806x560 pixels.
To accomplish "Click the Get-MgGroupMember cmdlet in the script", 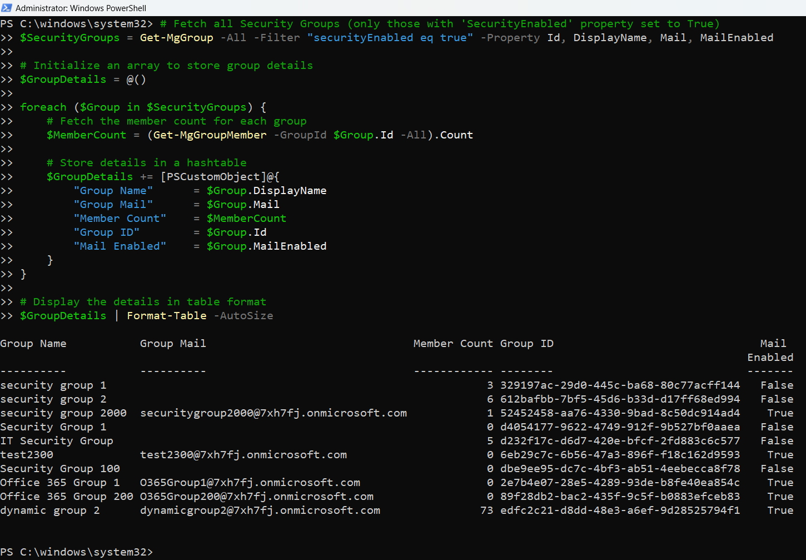I will pyautogui.click(x=210, y=135).
